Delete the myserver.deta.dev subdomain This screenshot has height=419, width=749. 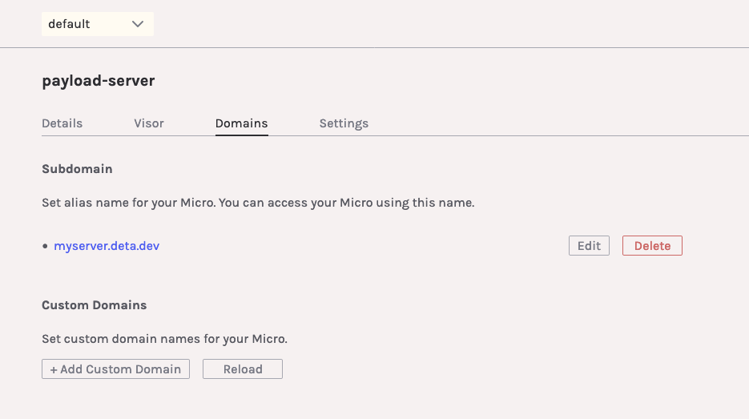[652, 246]
